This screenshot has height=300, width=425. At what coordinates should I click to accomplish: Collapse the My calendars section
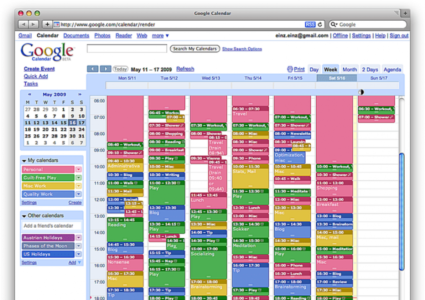click(x=24, y=160)
